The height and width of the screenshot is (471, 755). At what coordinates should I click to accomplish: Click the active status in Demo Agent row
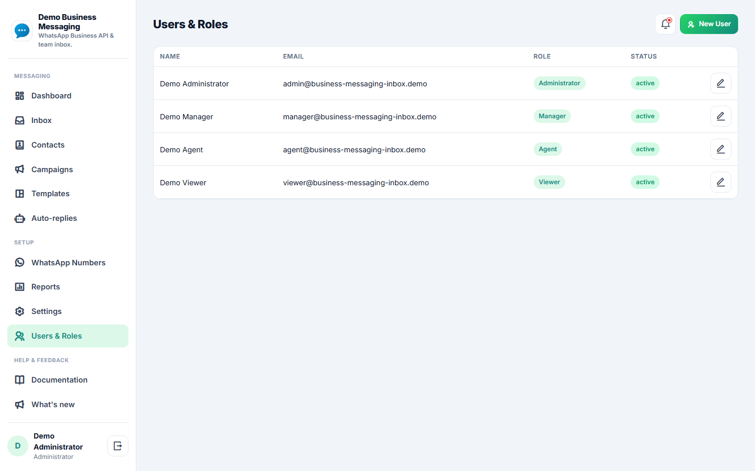pyautogui.click(x=645, y=149)
